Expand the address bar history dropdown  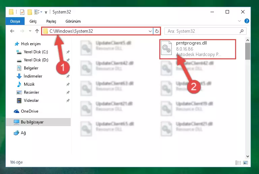[x=150, y=31]
